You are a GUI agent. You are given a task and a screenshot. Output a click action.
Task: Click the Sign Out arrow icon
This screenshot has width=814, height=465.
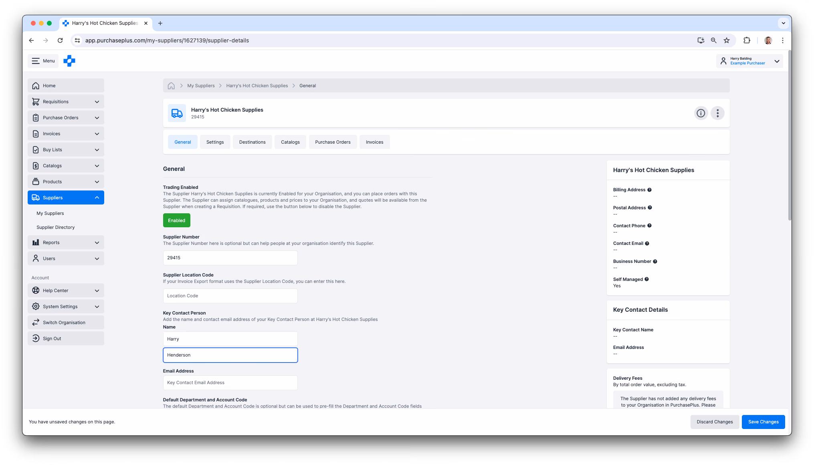tap(36, 339)
